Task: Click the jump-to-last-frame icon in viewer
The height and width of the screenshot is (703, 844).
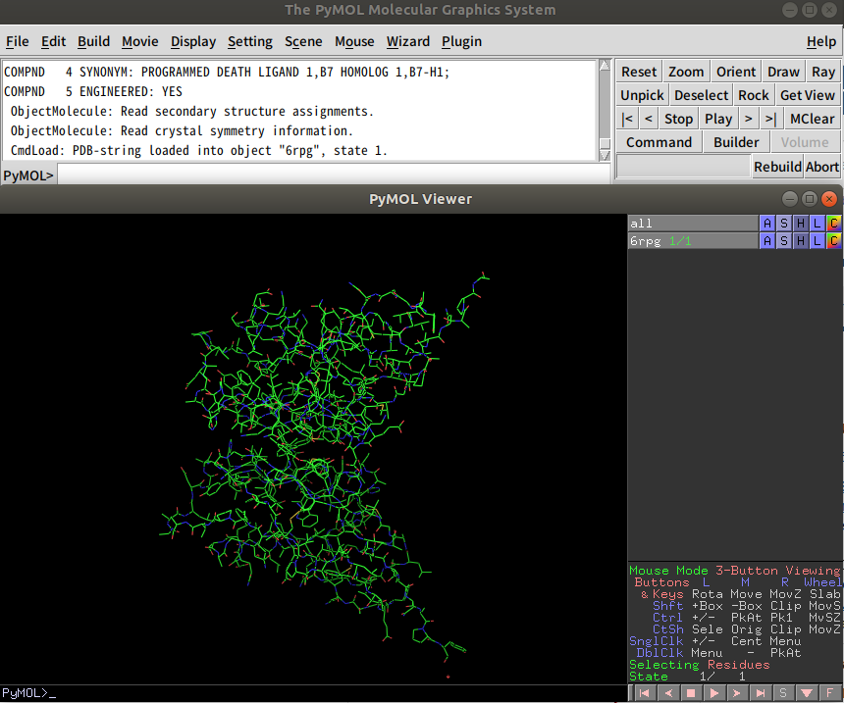Action: 761,693
